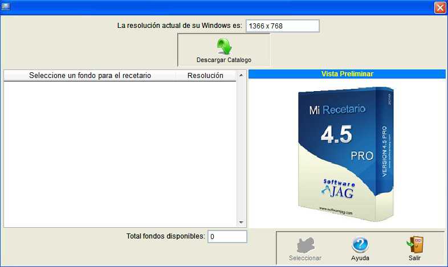Click the greyed-out Seleccionar icon
Viewport: 448px width, 267px height.
point(306,245)
